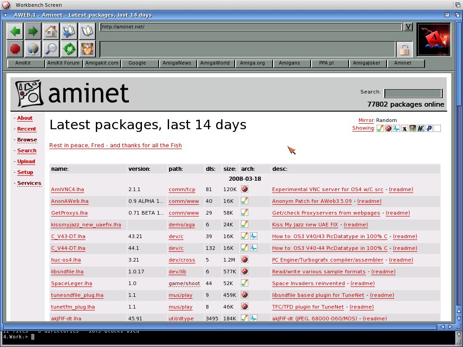
Task: Toggle the W-logo filter icon in Showing
Action: pos(421,128)
